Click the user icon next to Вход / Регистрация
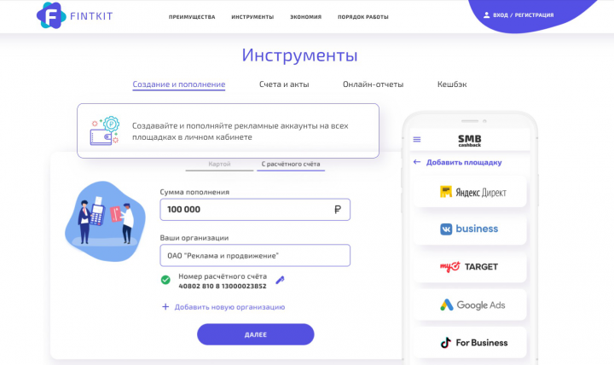Image resolution: width=614 pixels, height=365 pixels. 486,14
